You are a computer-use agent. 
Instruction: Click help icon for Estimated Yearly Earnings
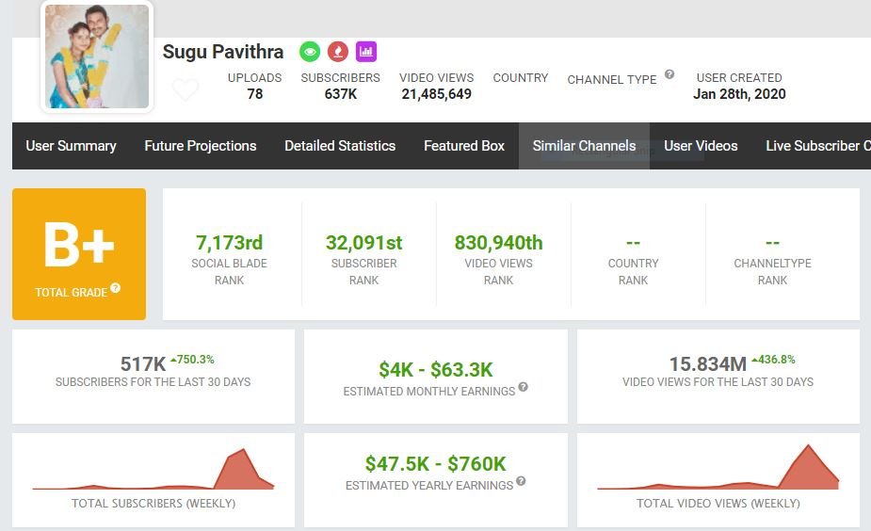click(521, 481)
